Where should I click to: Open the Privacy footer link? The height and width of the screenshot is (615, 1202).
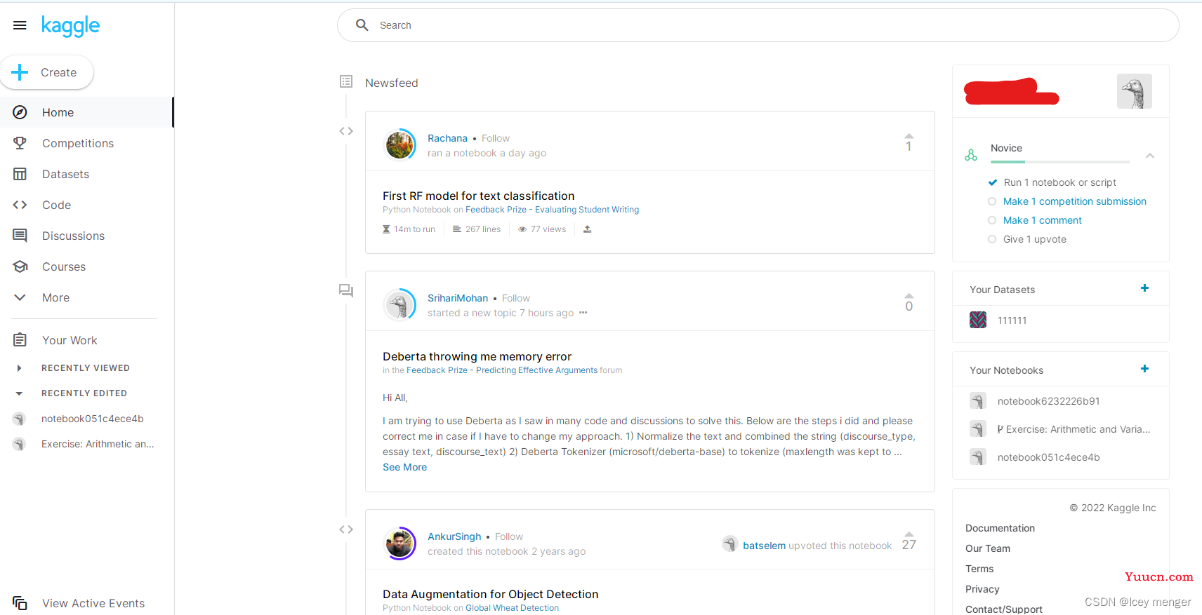982,589
